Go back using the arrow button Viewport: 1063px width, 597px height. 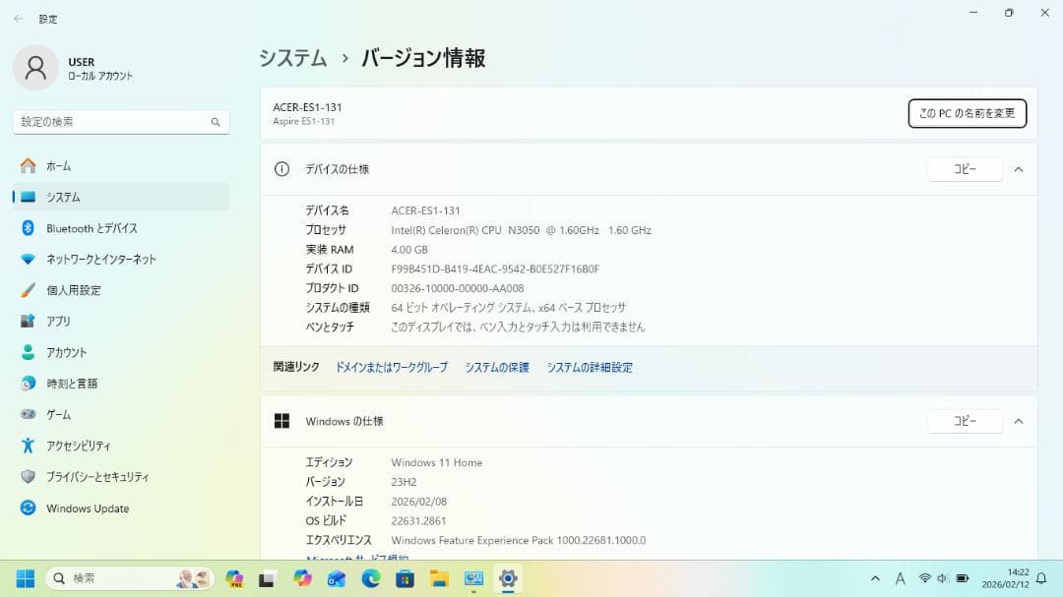coord(19,19)
